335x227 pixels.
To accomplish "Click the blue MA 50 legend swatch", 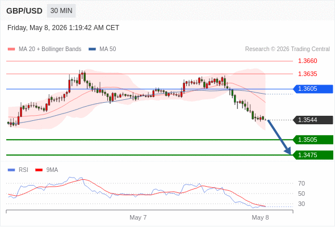I will point(92,49).
